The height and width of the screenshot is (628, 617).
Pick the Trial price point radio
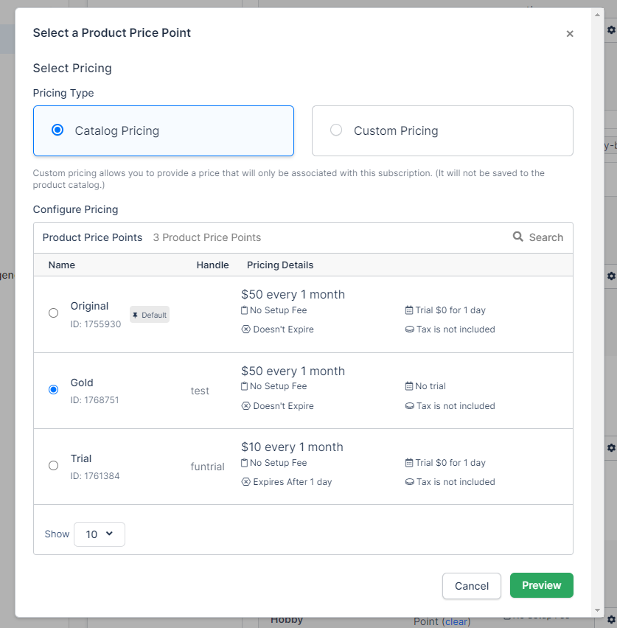click(53, 466)
